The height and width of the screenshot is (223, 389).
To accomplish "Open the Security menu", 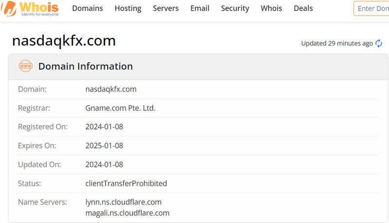I will [235, 8].
